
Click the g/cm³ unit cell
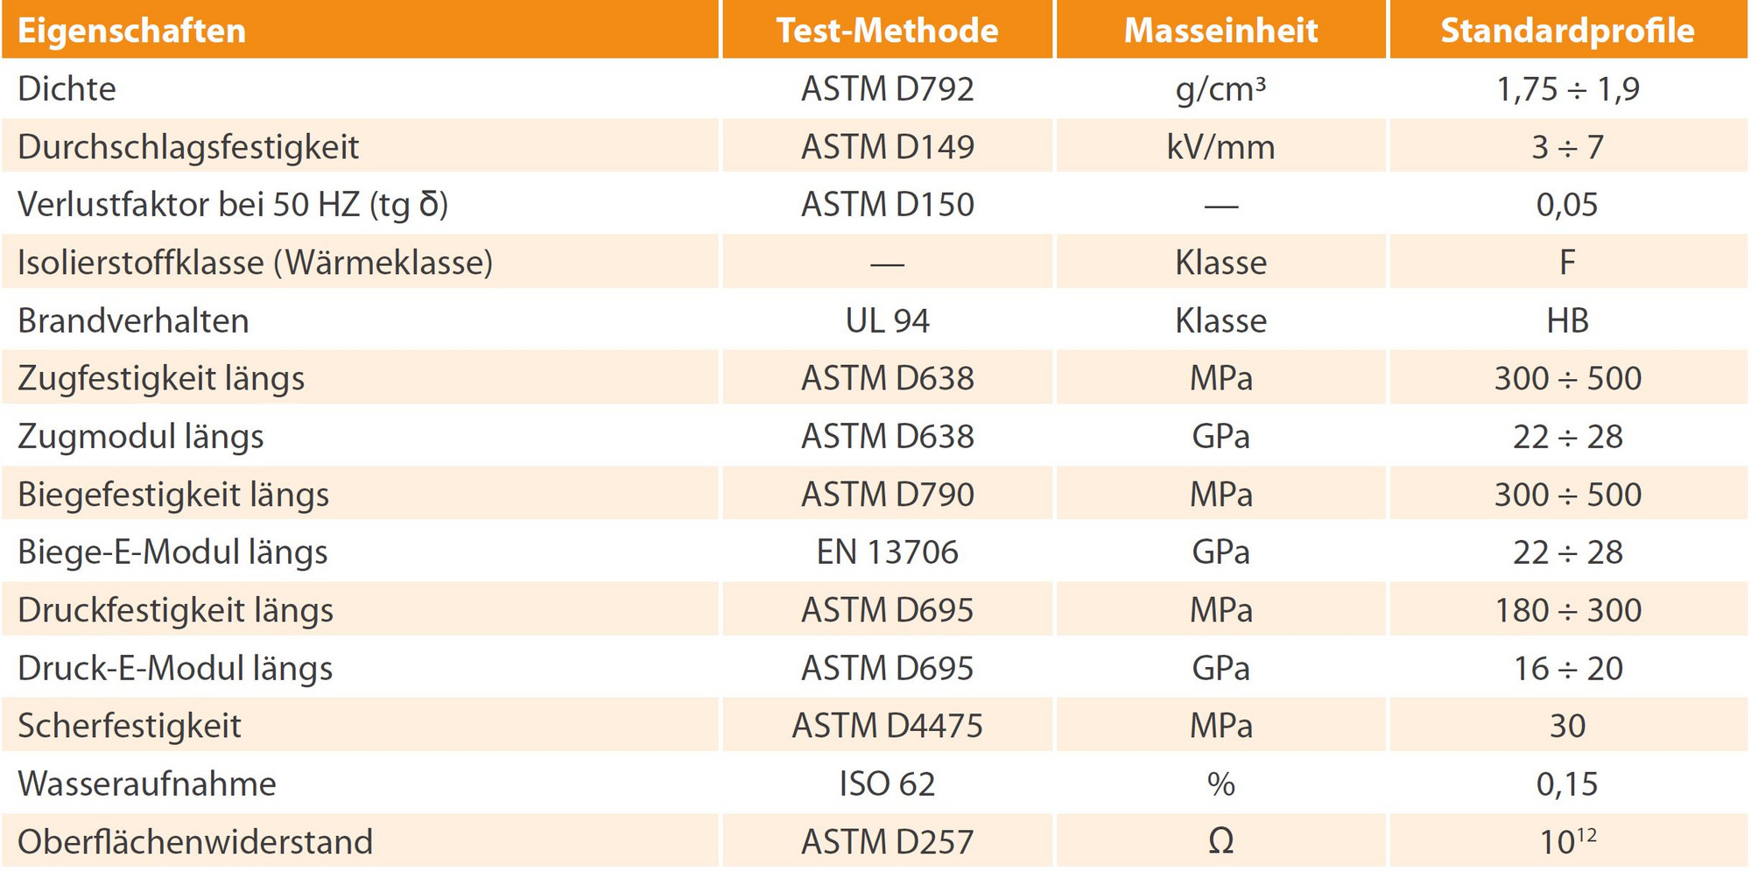point(1220,89)
